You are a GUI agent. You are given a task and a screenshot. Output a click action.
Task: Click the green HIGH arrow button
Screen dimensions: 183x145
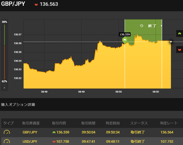(180, 34)
